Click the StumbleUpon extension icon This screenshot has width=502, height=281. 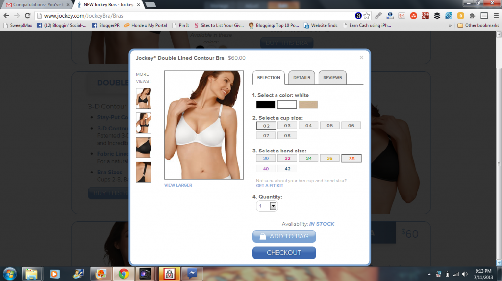414,15
